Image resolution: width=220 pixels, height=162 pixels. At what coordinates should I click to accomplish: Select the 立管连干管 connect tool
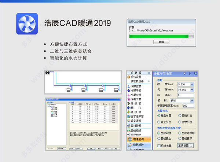click(135, 117)
